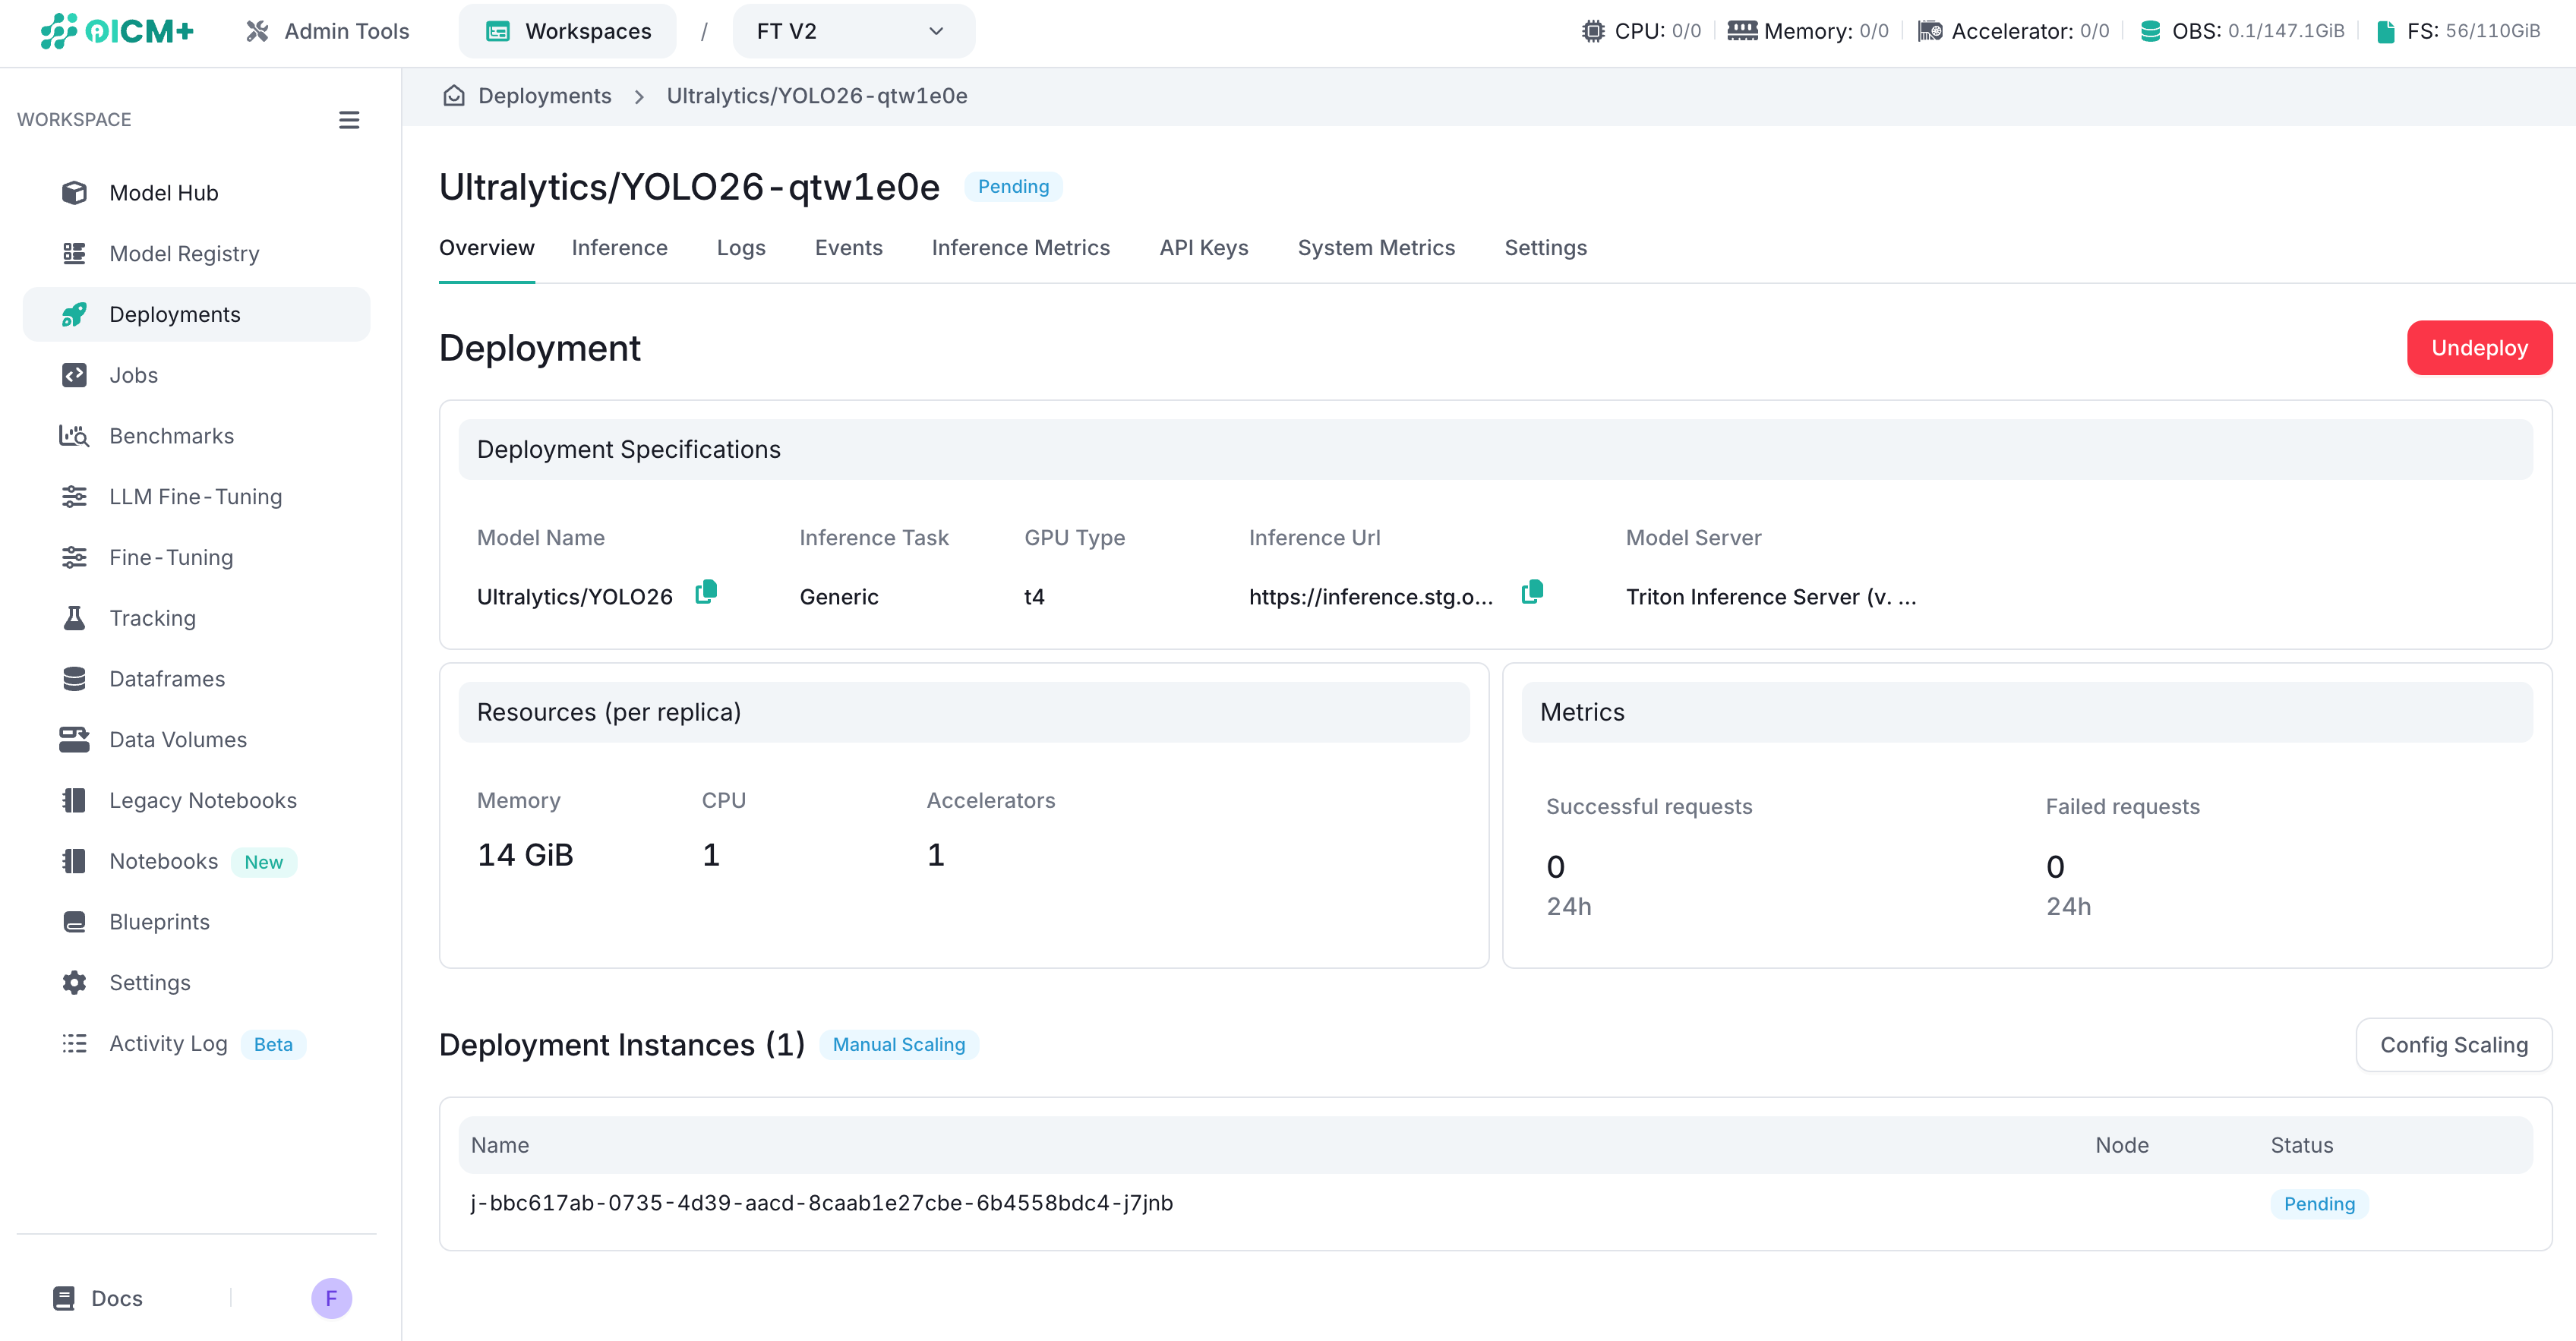The width and height of the screenshot is (2576, 1341).
Task: Click the Config Scaling button
Action: pos(2454,1045)
